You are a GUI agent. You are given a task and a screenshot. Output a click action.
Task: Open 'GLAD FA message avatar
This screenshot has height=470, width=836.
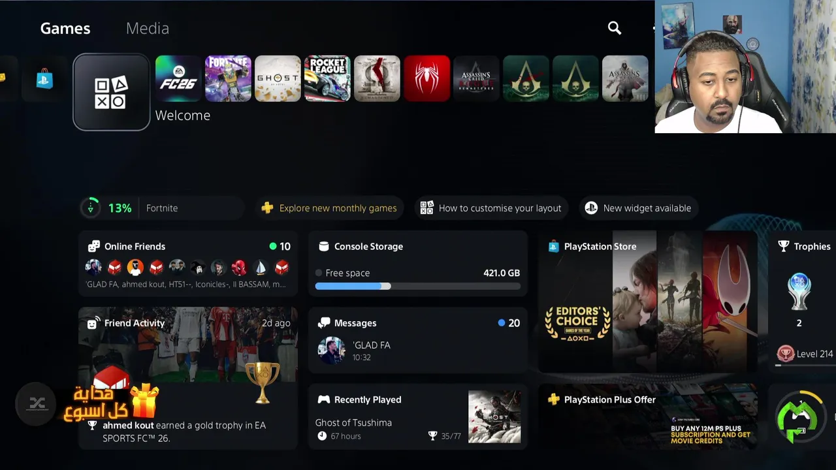coord(331,351)
